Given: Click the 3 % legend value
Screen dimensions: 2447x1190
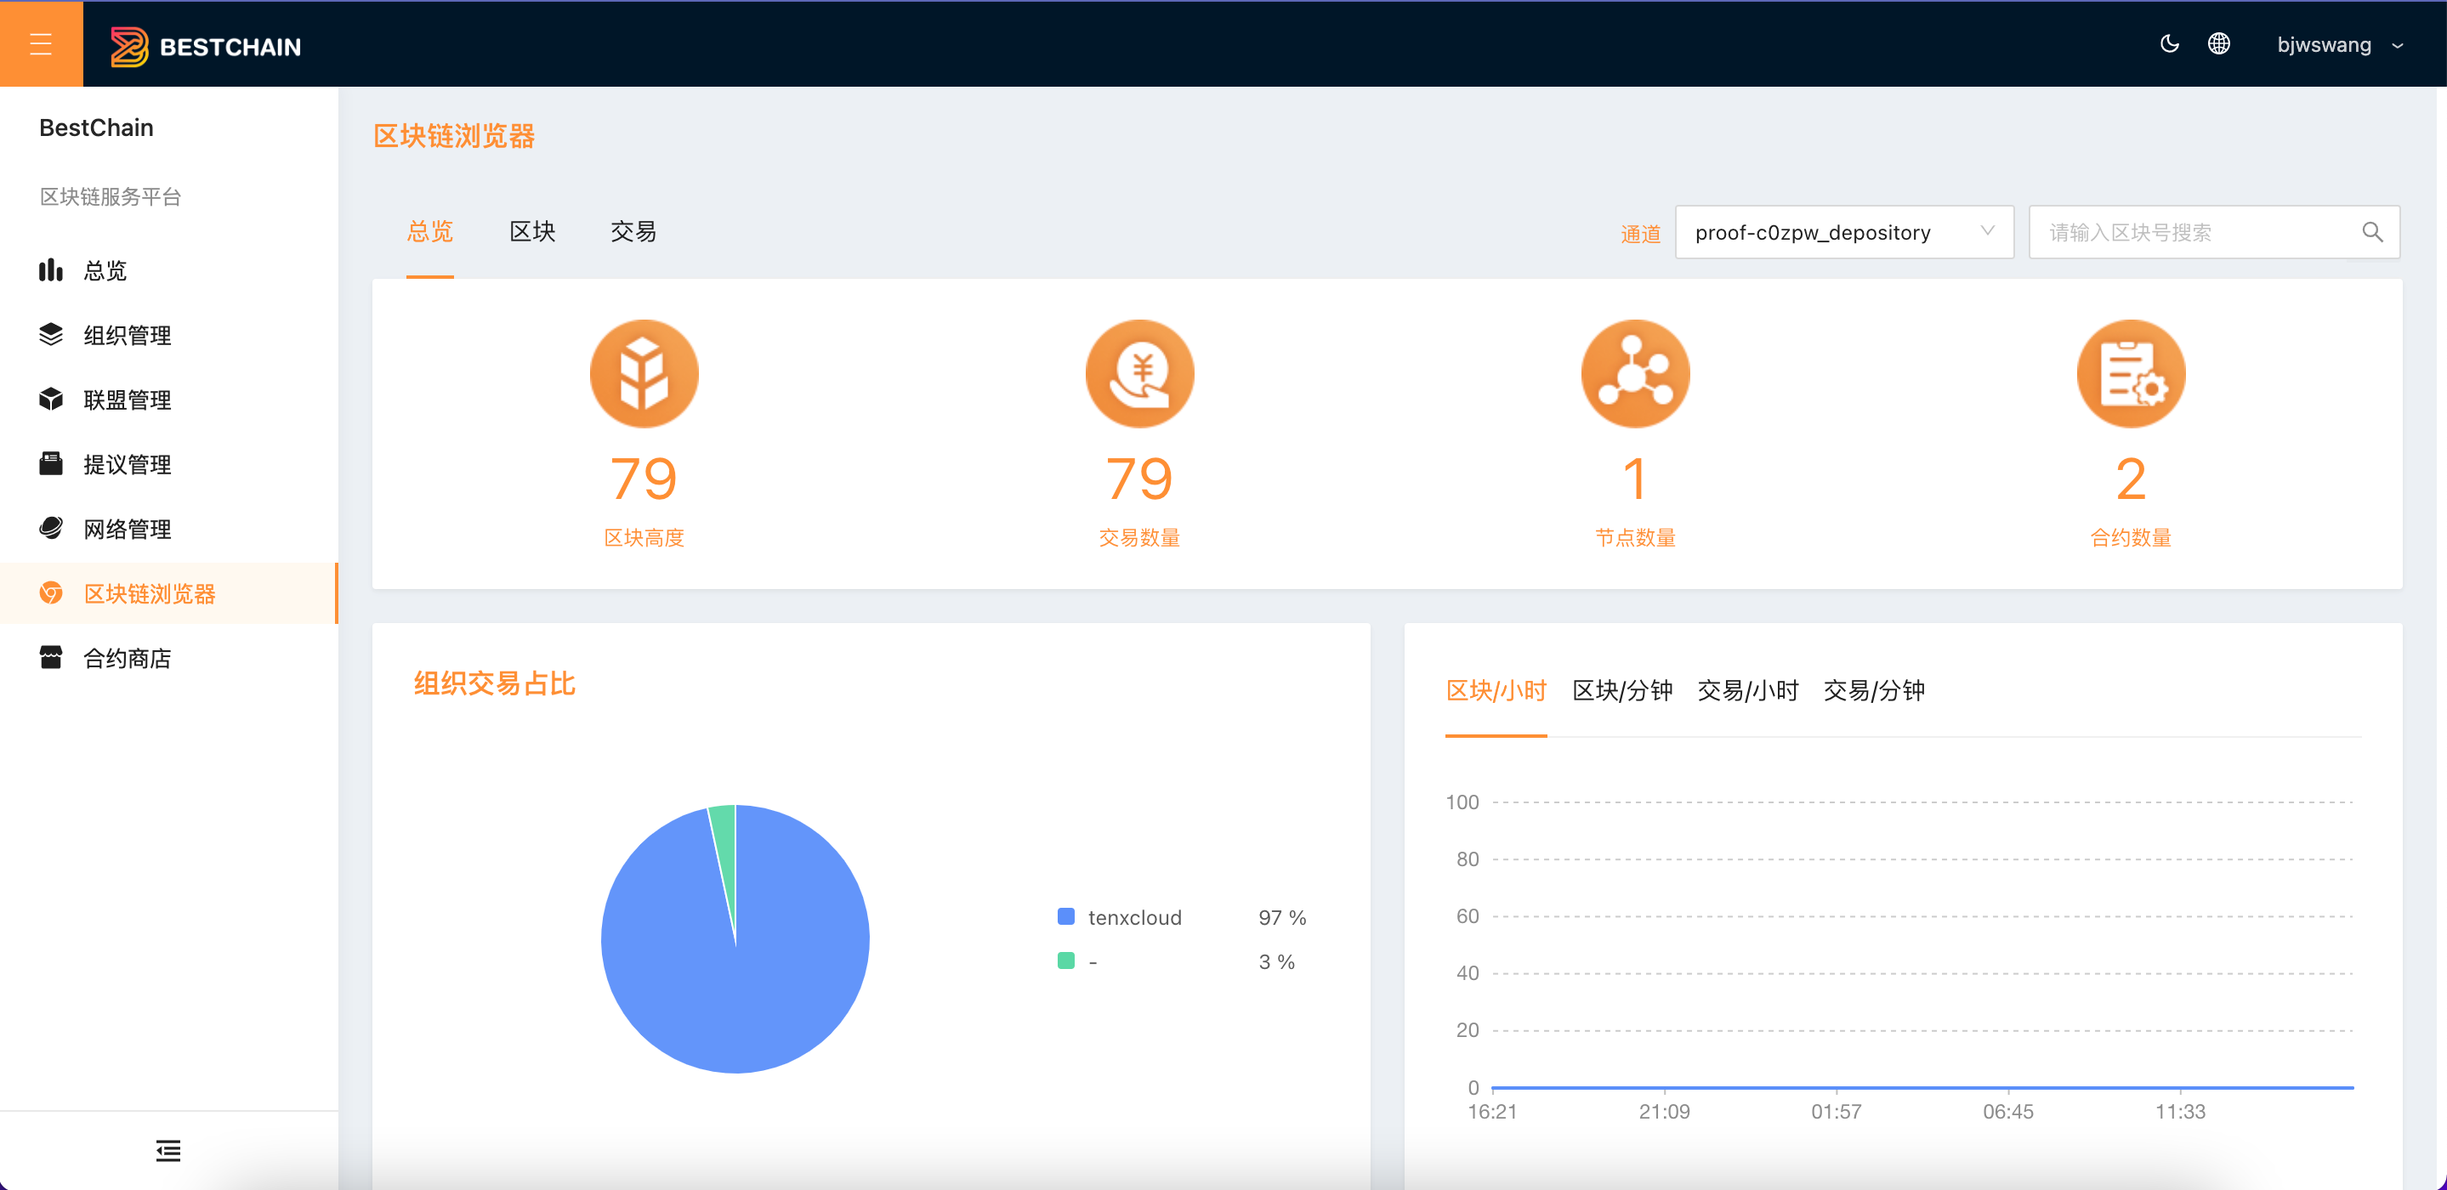Looking at the screenshot, I should (x=1277, y=962).
